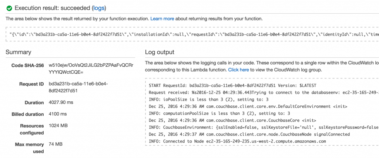Click the Resources configured value 1024 MB

58,126
